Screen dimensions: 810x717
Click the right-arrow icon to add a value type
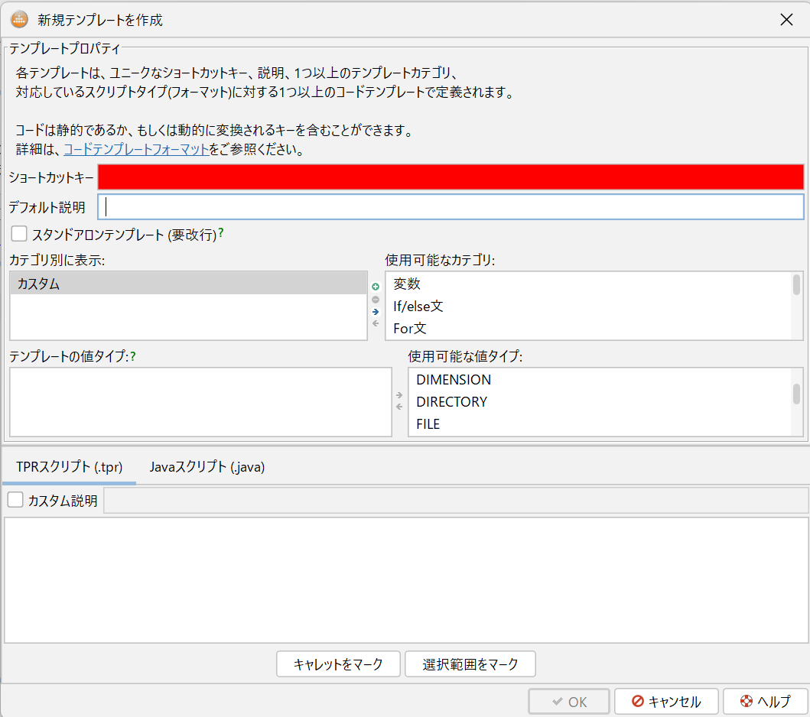(398, 395)
